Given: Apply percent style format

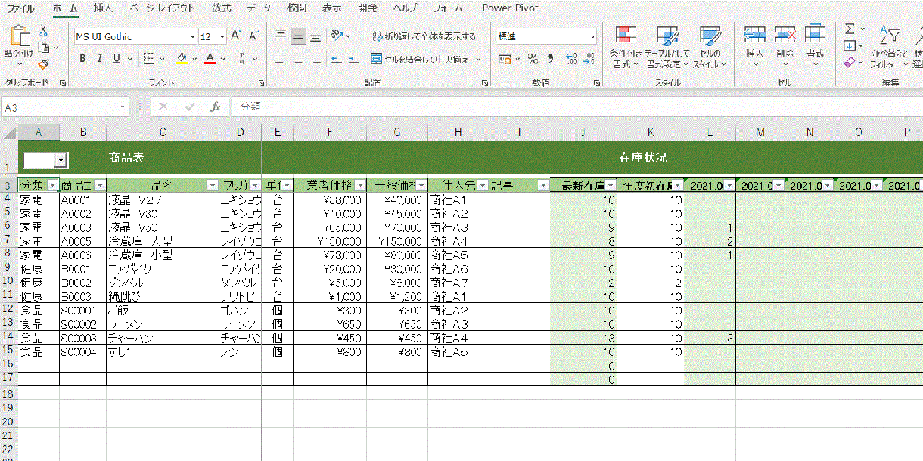Looking at the screenshot, I should coord(533,58).
